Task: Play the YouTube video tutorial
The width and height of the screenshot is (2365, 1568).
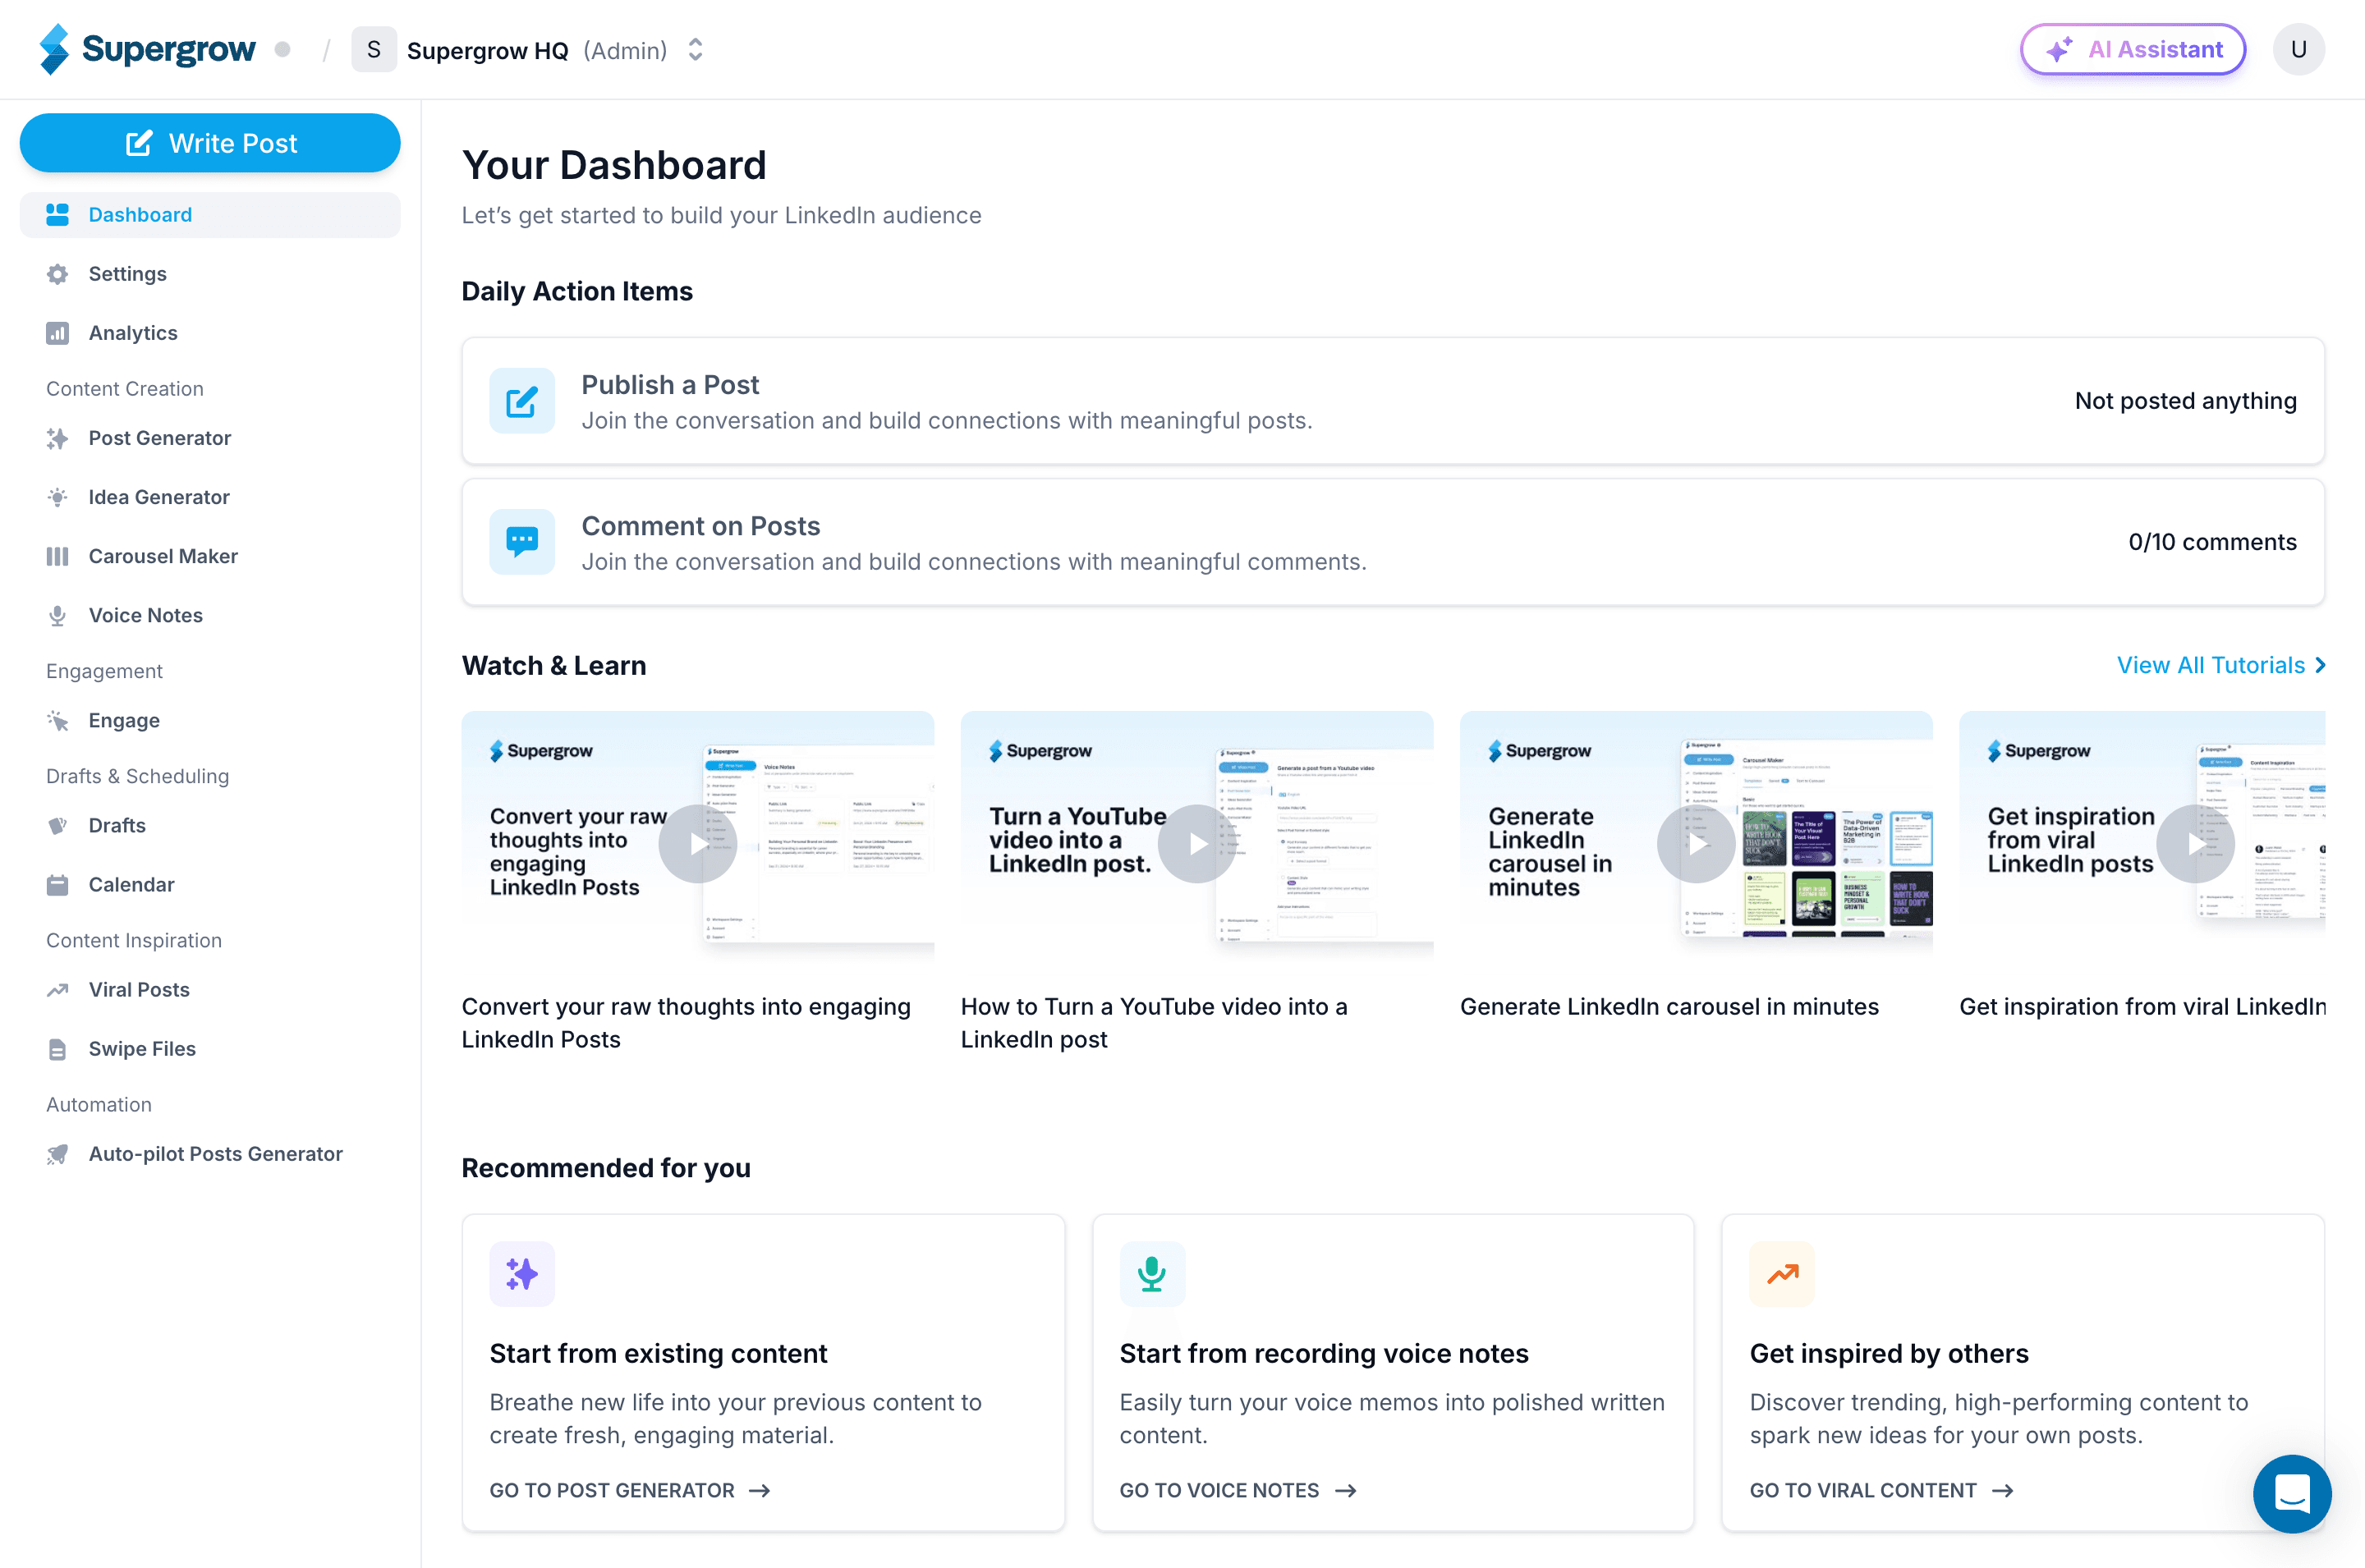Action: 1196,843
